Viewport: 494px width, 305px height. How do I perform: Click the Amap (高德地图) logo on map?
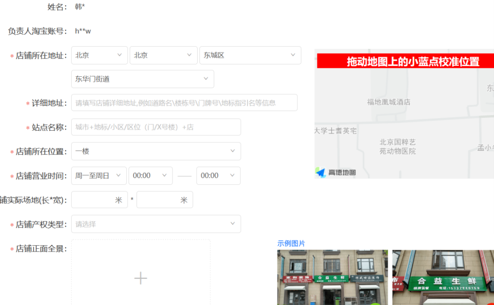335,172
